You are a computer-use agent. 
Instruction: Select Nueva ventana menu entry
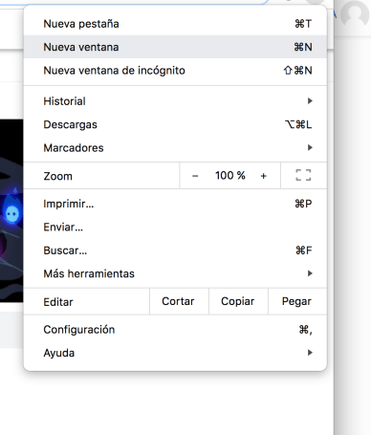coord(175,47)
